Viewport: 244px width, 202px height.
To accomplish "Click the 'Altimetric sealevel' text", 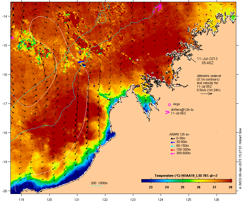I will pos(209,76).
